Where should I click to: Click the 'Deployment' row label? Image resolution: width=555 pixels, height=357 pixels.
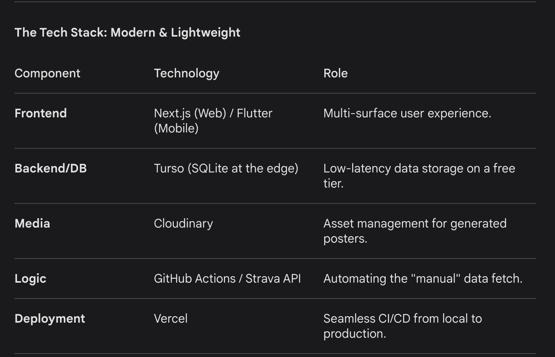[x=50, y=319]
